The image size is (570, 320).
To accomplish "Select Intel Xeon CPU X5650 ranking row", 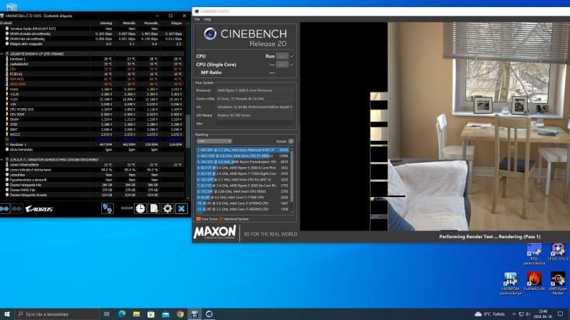I will pos(242,191).
